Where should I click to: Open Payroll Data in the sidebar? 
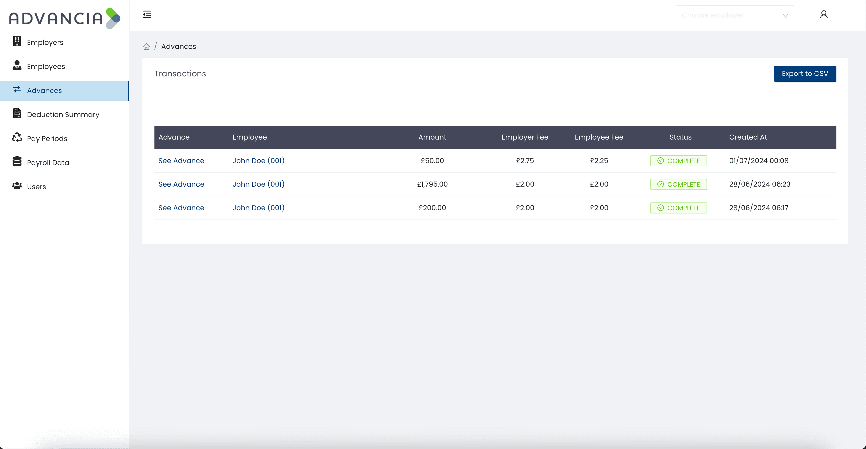(64, 163)
